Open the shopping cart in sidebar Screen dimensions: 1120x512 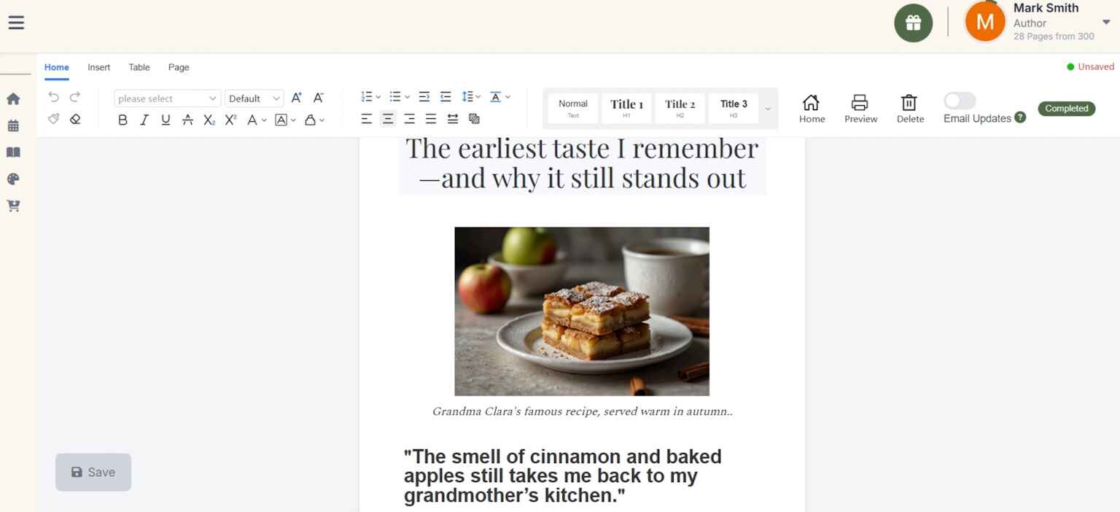coord(13,206)
